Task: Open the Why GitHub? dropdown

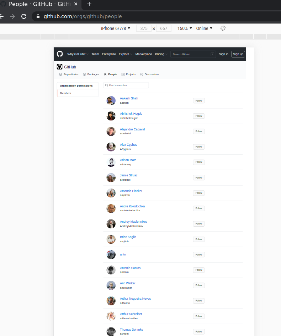Action: pos(78,54)
